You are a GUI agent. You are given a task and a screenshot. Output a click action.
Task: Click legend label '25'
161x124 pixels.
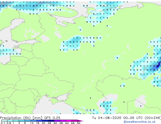[x=49, y=123]
